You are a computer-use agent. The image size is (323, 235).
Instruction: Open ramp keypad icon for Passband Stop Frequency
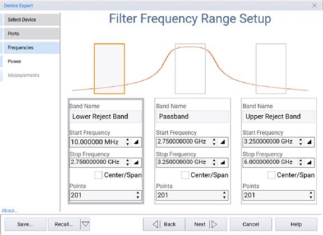pos(223,163)
